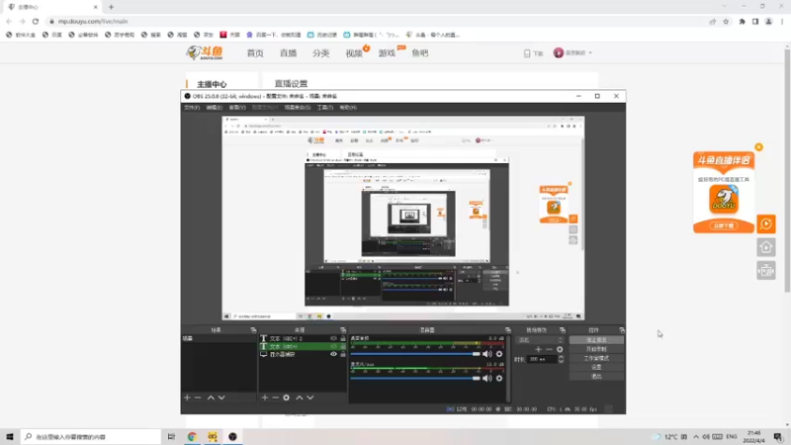Mute the desktop audio speaker icon
This screenshot has width=791, height=445.
pos(486,354)
